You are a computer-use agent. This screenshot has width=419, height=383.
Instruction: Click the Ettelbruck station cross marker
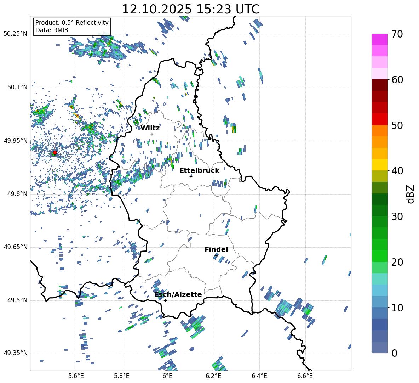pos(191,176)
